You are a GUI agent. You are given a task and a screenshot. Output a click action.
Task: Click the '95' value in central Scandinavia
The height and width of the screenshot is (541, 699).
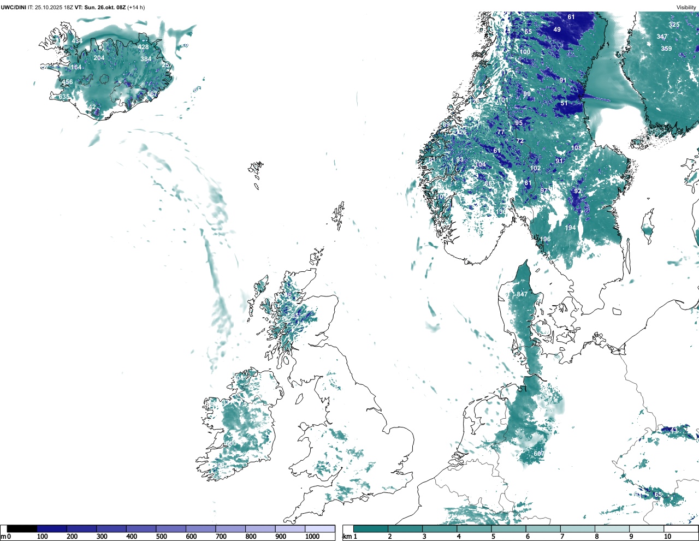pos(519,123)
